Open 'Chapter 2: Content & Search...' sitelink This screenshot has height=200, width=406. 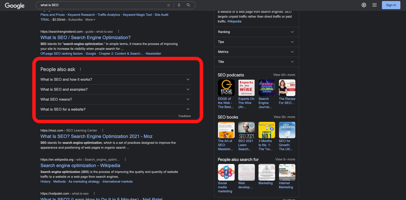(121, 54)
